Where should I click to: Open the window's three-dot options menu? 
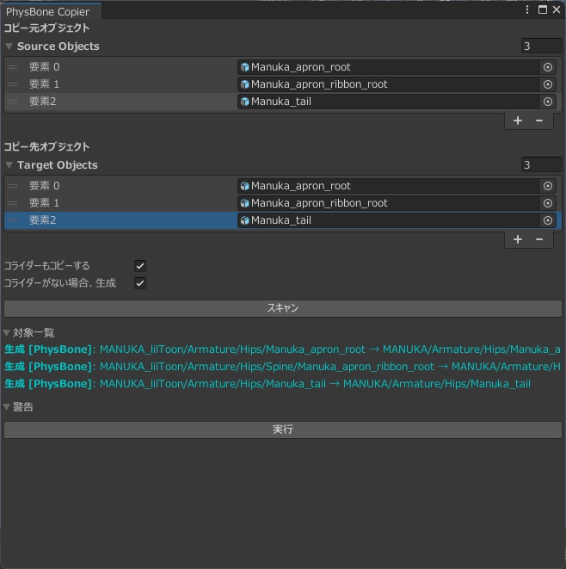(x=527, y=9)
